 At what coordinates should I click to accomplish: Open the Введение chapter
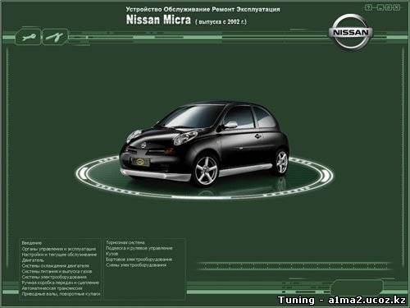point(32,243)
